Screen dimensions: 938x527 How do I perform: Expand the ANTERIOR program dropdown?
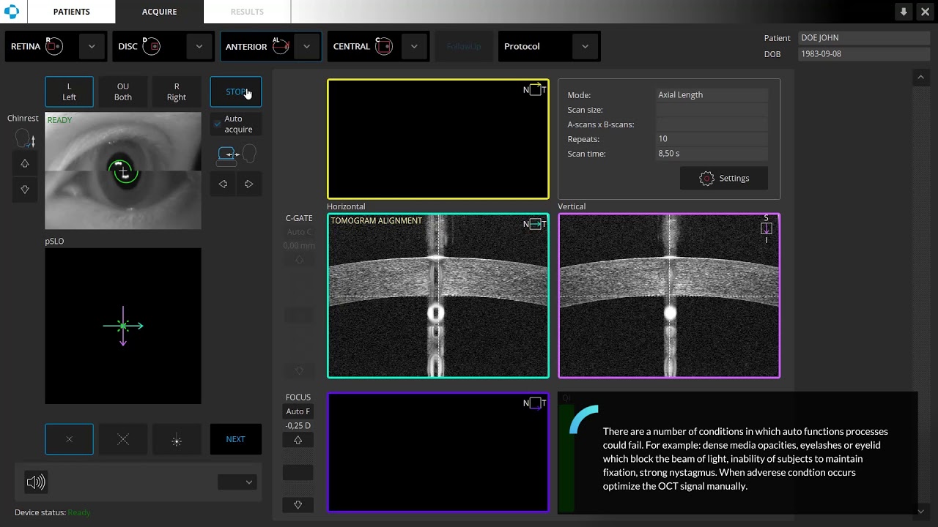[x=306, y=46]
